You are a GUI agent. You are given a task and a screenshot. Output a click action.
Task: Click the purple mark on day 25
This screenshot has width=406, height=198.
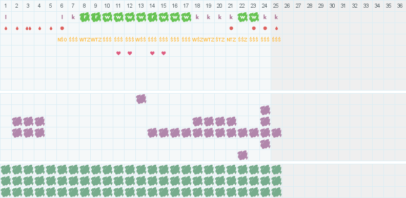pos(276,133)
